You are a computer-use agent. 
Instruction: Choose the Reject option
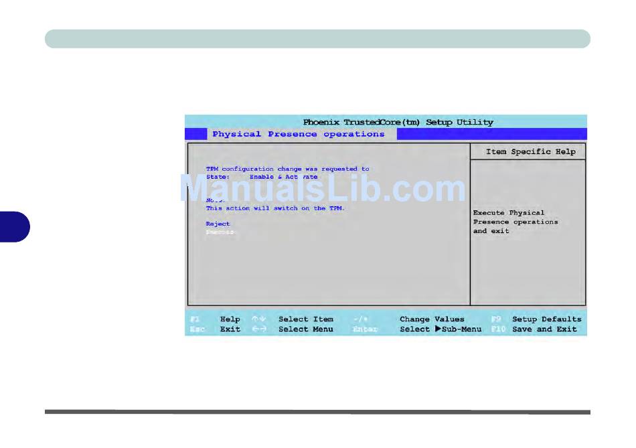[x=218, y=224]
